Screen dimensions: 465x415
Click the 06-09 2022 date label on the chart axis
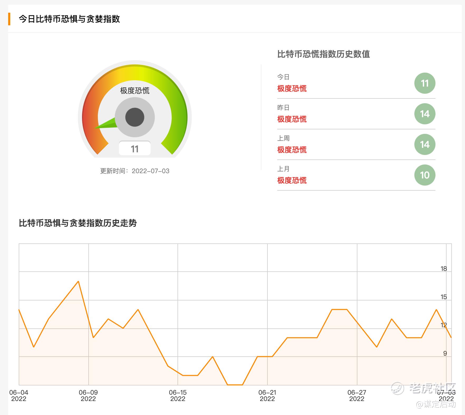tap(88, 395)
